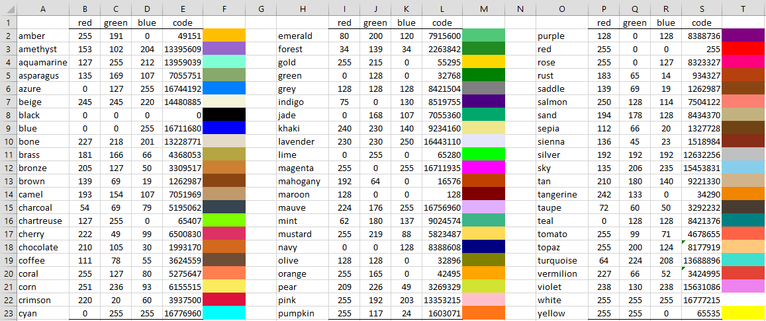Select the 'khaki' name cell
The width and height of the screenshot is (766, 321).
click(303, 128)
